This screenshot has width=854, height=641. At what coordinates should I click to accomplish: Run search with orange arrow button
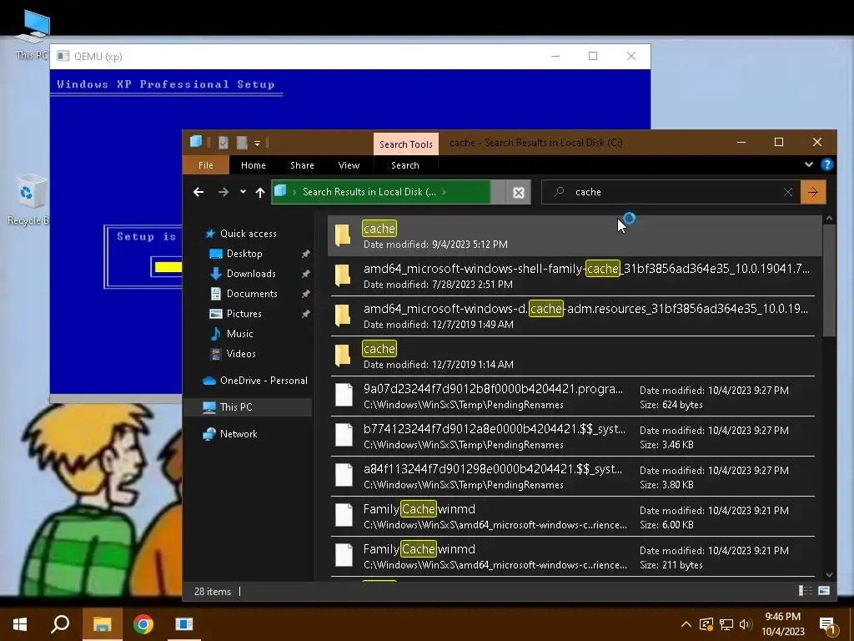[x=813, y=192]
